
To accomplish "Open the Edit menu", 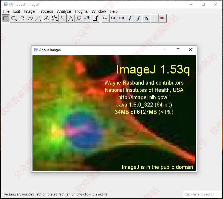I will [17, 11].
